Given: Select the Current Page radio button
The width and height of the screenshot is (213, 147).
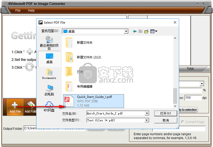Looking at the screenshot, I should click(x=182, y=122).
